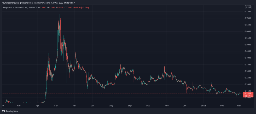Click the Sep label on time axis
This screenshot has height=114, width=256.
click(x=130, y=106)
